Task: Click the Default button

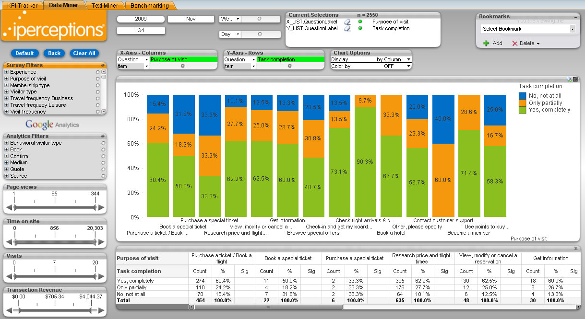Action: tap(24, 53)
